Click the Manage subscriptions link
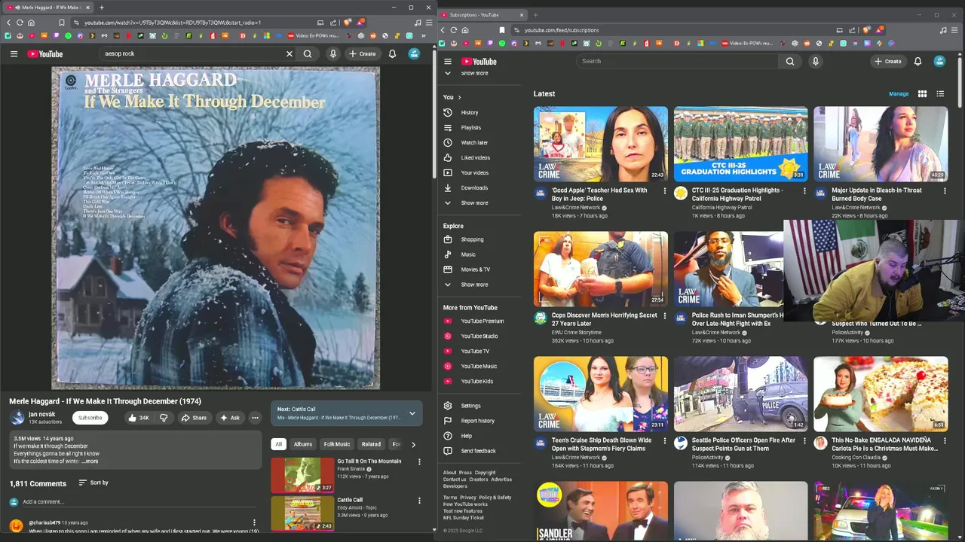Screen dimensions: 965x542 (x=899, y=94)
